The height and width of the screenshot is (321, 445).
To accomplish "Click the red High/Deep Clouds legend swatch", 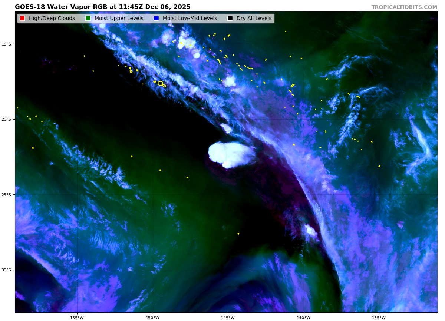I will (x=22, y=19).
